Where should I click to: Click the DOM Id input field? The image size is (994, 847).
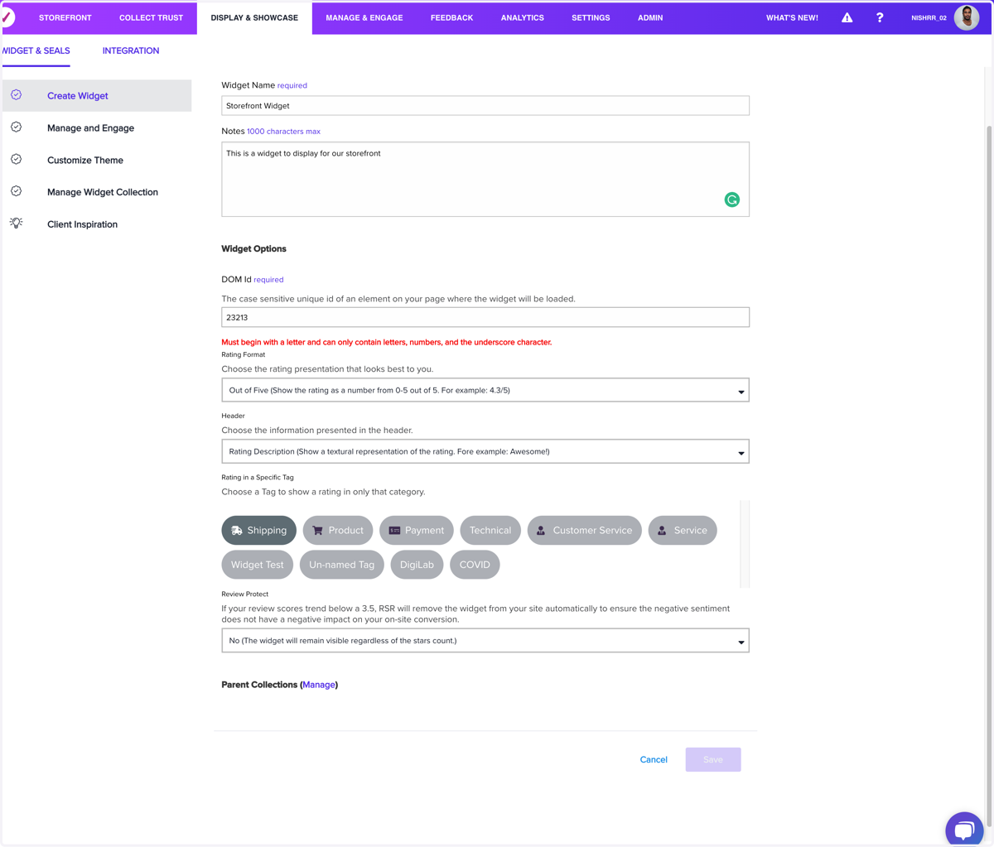(485, 317)
